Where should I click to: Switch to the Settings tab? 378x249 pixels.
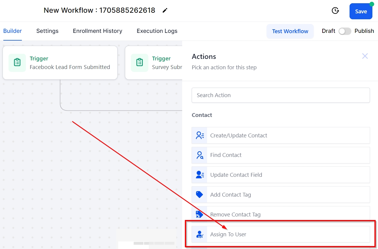[47, 31]
